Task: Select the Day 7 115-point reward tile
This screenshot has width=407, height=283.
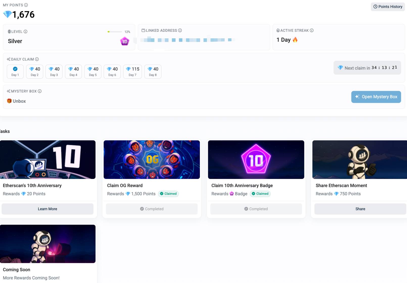Action: point(133,72)
